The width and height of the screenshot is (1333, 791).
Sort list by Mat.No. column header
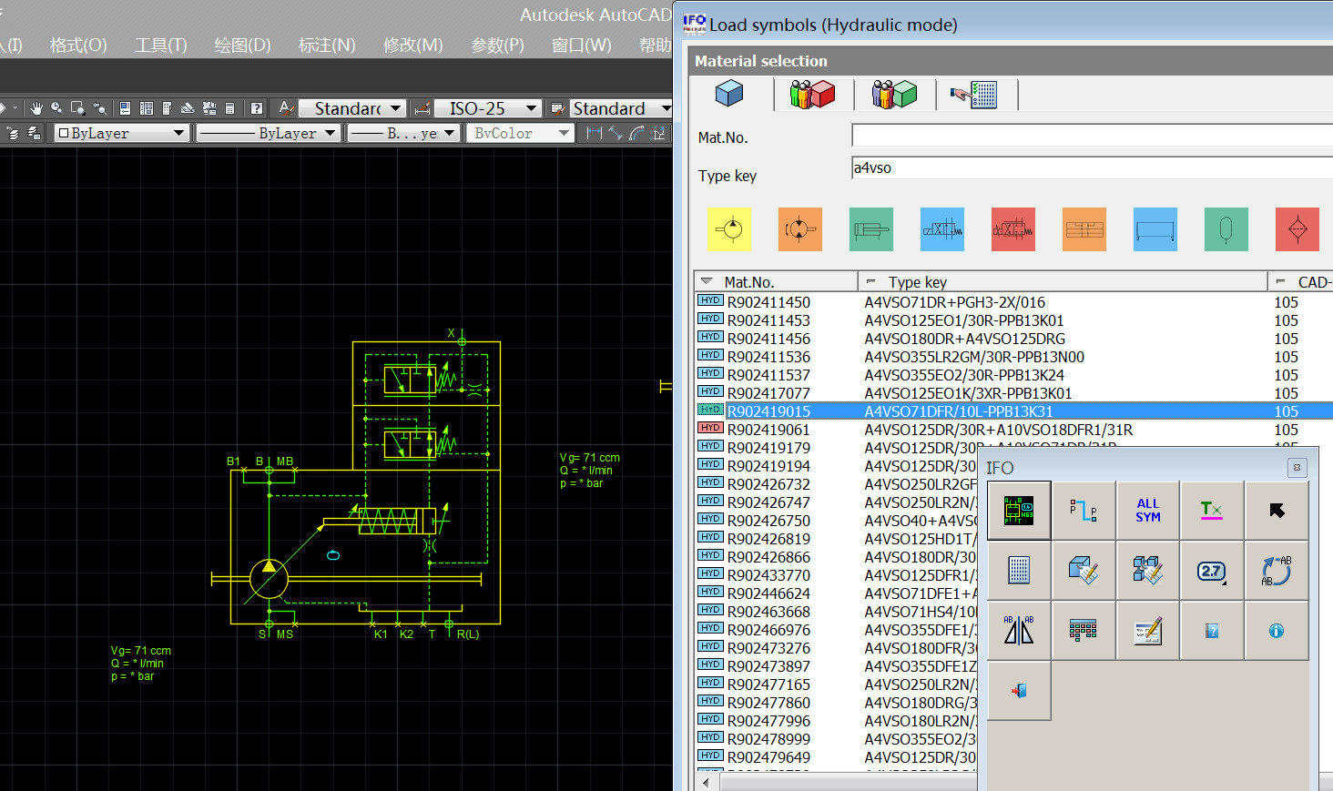pyautogui.click(x=776, y=281)
